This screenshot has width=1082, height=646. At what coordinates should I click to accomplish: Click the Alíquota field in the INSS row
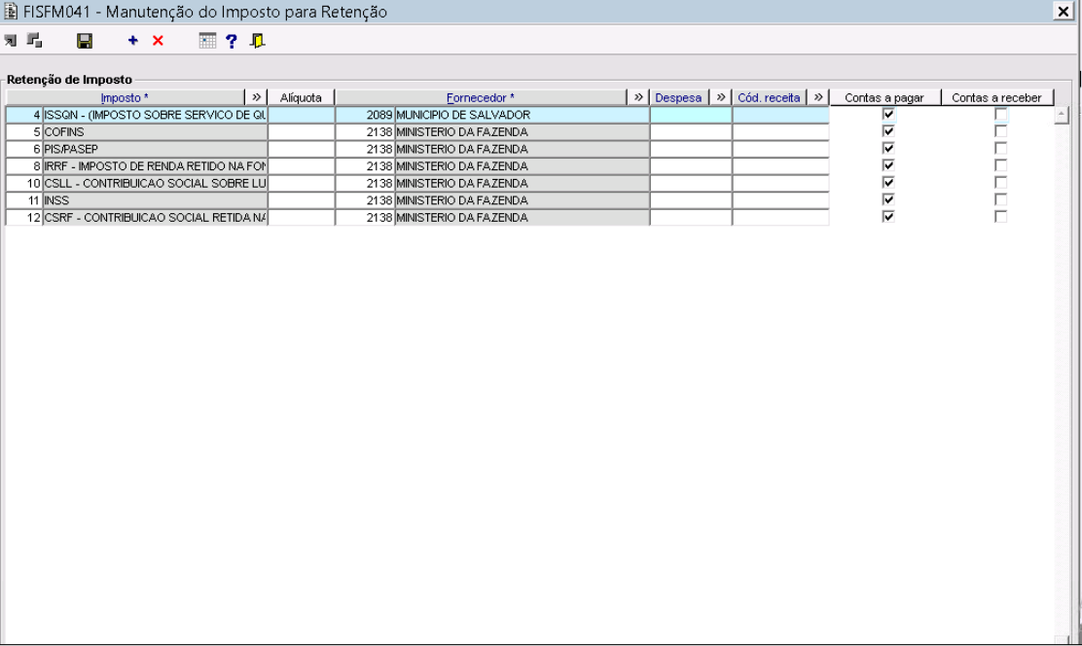tap(302, 200)
